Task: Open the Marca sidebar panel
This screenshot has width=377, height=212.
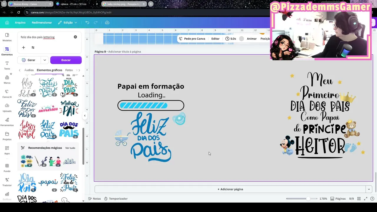Action: point(7,79)
